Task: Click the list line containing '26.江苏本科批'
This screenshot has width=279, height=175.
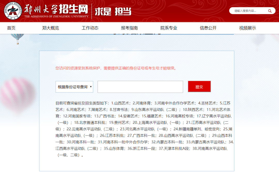Action: 144,136
